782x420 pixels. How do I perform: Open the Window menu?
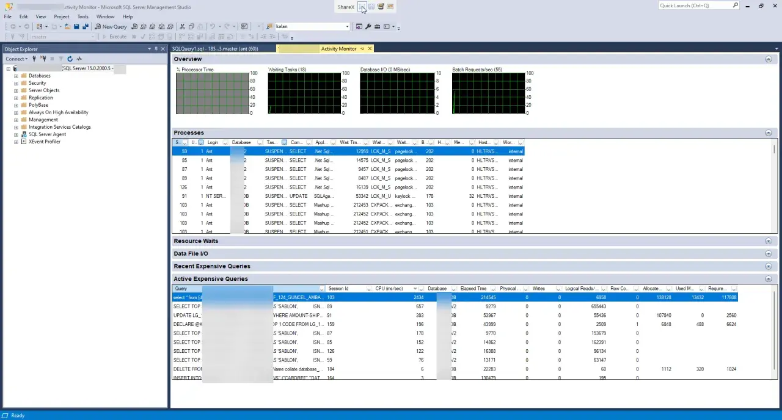click(x=105, y=16)
